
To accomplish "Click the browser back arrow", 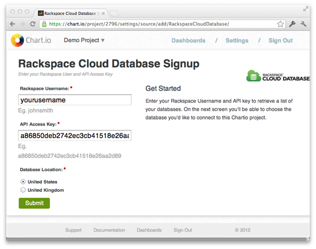I will (13, 24).
